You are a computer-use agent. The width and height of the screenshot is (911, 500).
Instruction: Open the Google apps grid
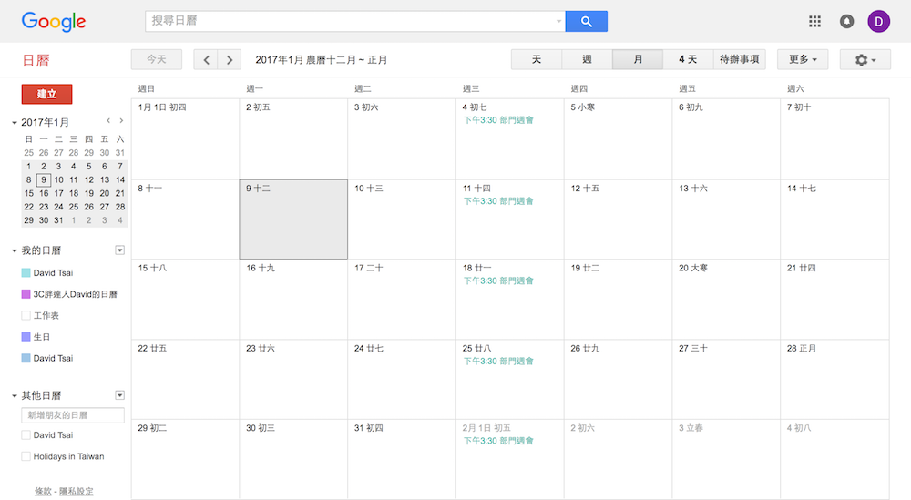[814, 21]
